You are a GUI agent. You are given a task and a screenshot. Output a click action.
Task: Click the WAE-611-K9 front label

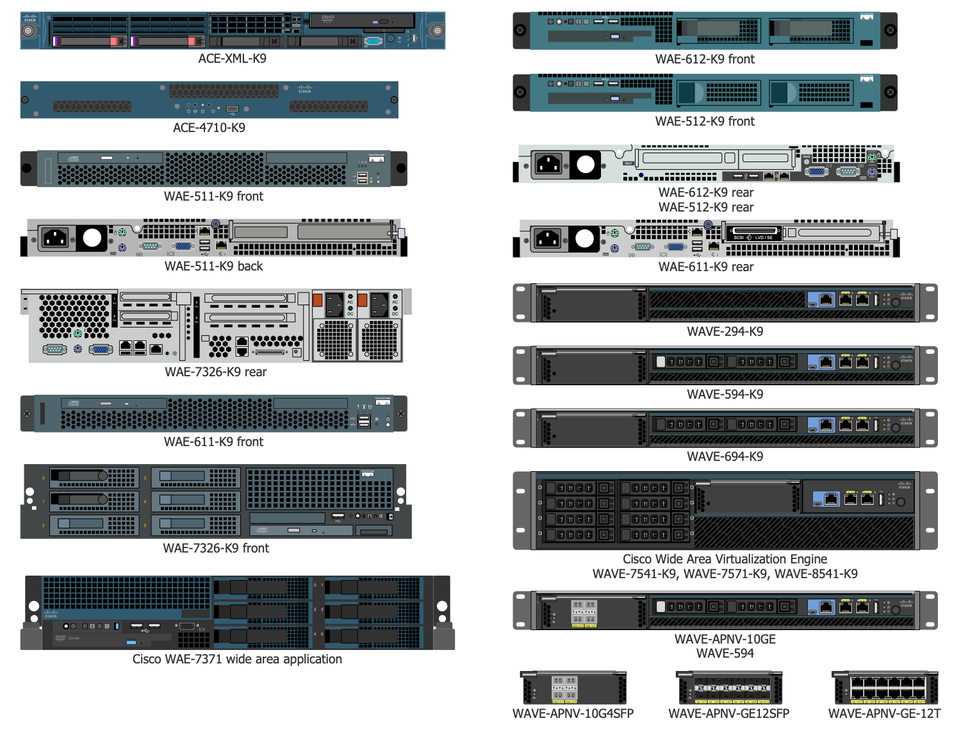(x=214, y=442)
